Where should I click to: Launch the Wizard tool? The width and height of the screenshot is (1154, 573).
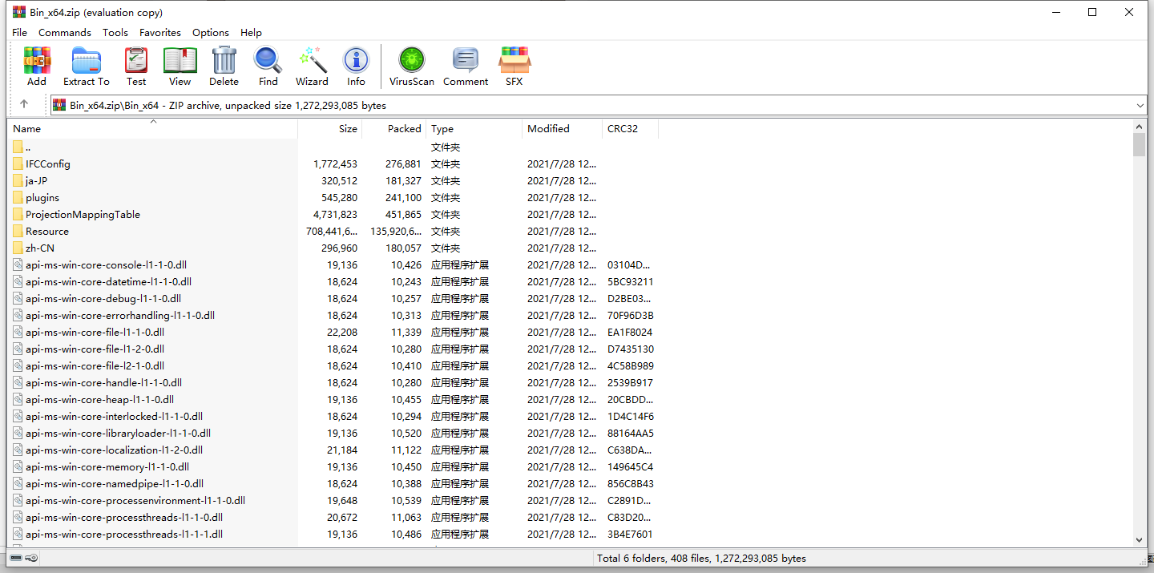(x=312, y=66)
